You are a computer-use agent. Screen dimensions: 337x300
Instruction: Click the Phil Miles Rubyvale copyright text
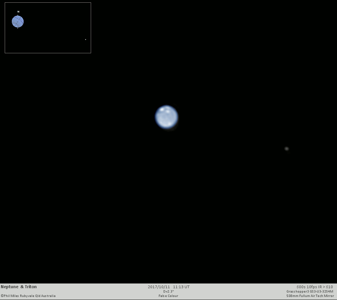tap(28, 296)
